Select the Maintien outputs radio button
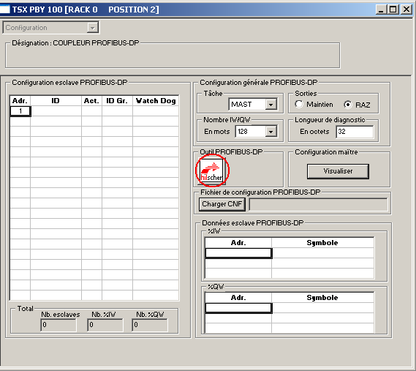Viewport: 416px width, 371px height. coord(299,104)
